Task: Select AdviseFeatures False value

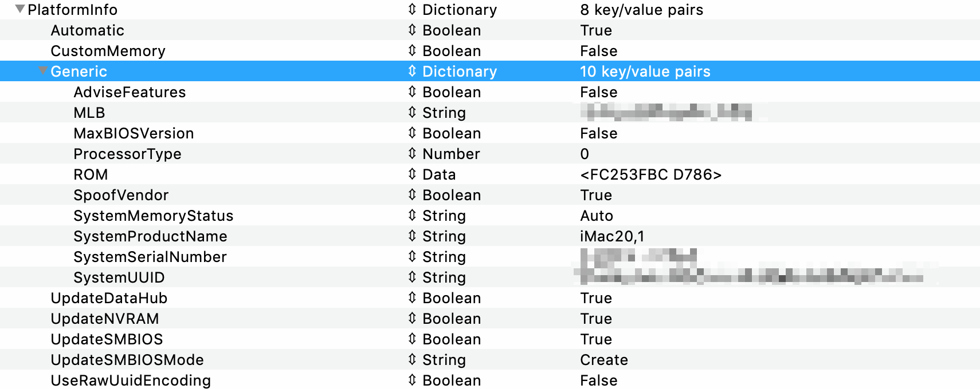Action: pyautogui.click(x=598, y=92)
